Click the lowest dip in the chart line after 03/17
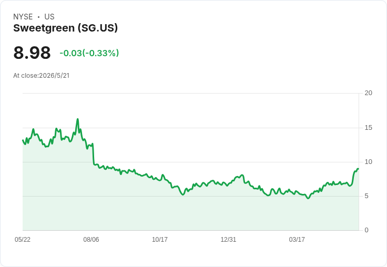387x267 pixels. [x=308, y=198]
